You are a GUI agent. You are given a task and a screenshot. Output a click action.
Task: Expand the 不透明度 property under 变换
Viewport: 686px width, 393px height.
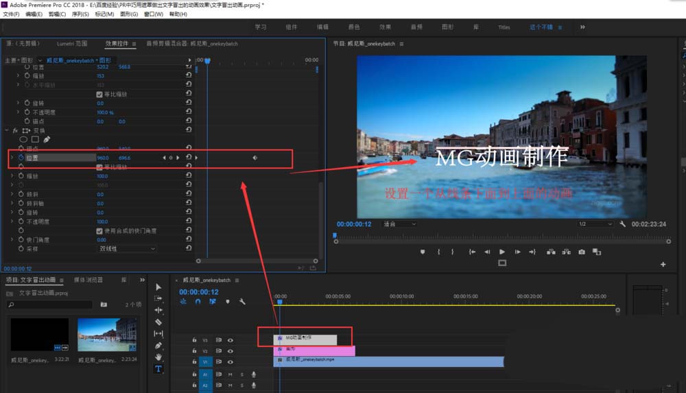pos(12,222)
